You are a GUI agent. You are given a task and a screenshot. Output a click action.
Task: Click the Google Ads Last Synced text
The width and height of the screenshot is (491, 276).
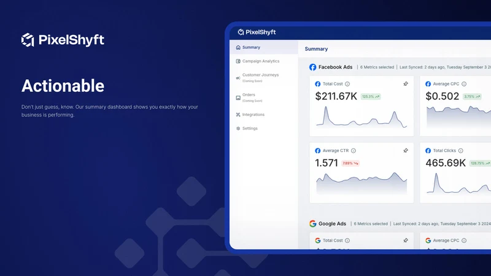pyautogui.click(x=442, y=224)
